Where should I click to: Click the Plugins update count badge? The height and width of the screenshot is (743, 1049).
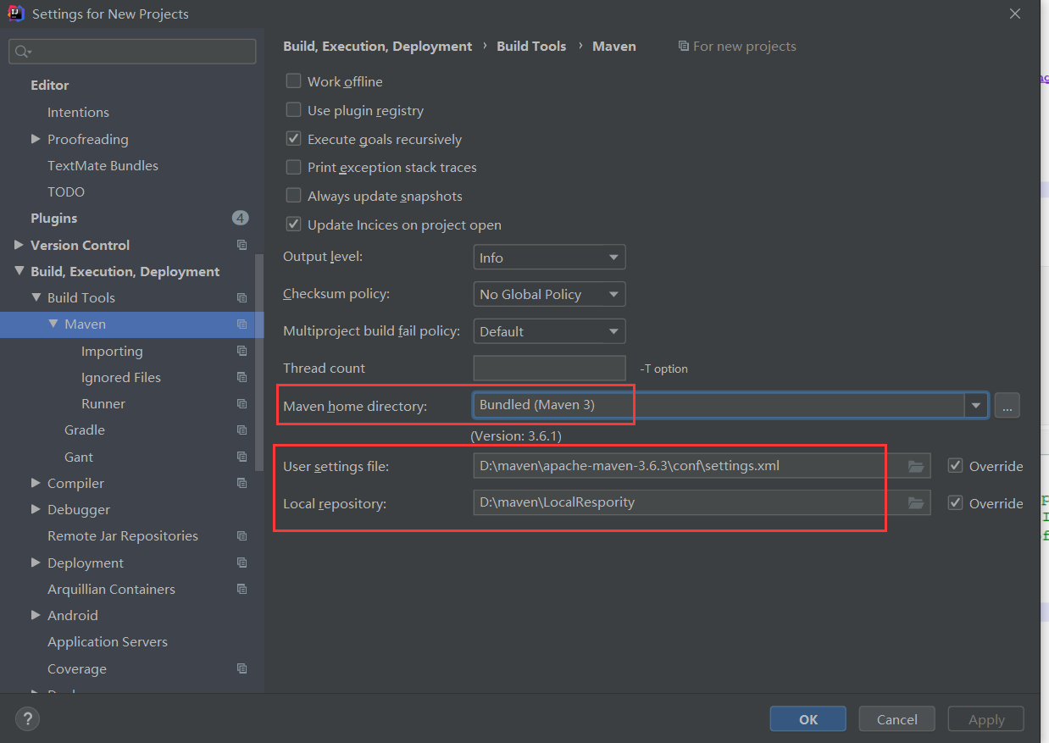pyautogui.click(x=241, y=218)
